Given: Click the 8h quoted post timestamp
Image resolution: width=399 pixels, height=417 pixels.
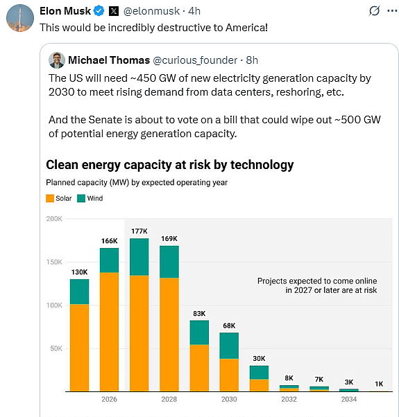Looking at the screenshot, I should click(x=252, y=60).
